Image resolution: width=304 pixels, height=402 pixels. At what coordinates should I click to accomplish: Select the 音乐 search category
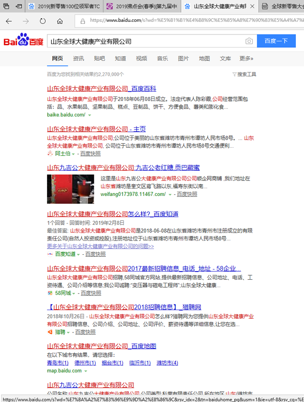(x=162, y=58)
